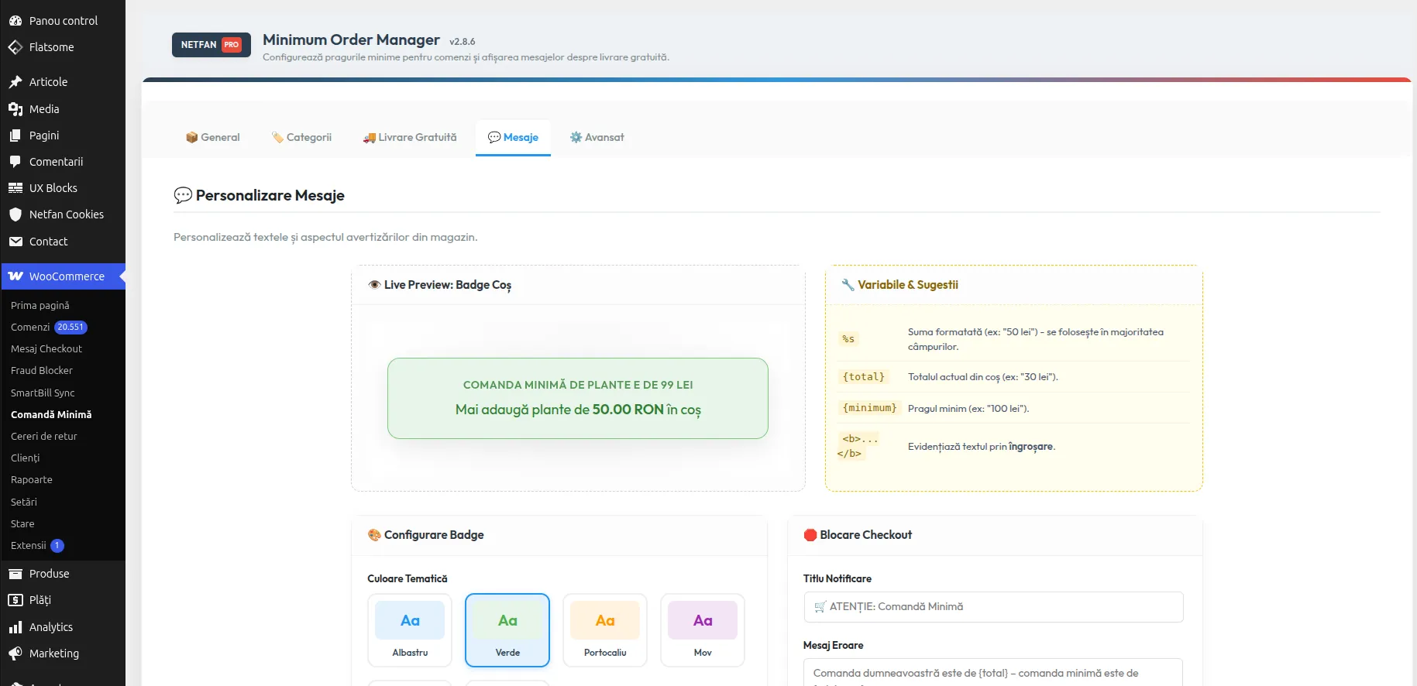Open the Analytics bar chart icon
Image resolution: width=1417 pixels, height=686 pixels.
click(15, 627)
